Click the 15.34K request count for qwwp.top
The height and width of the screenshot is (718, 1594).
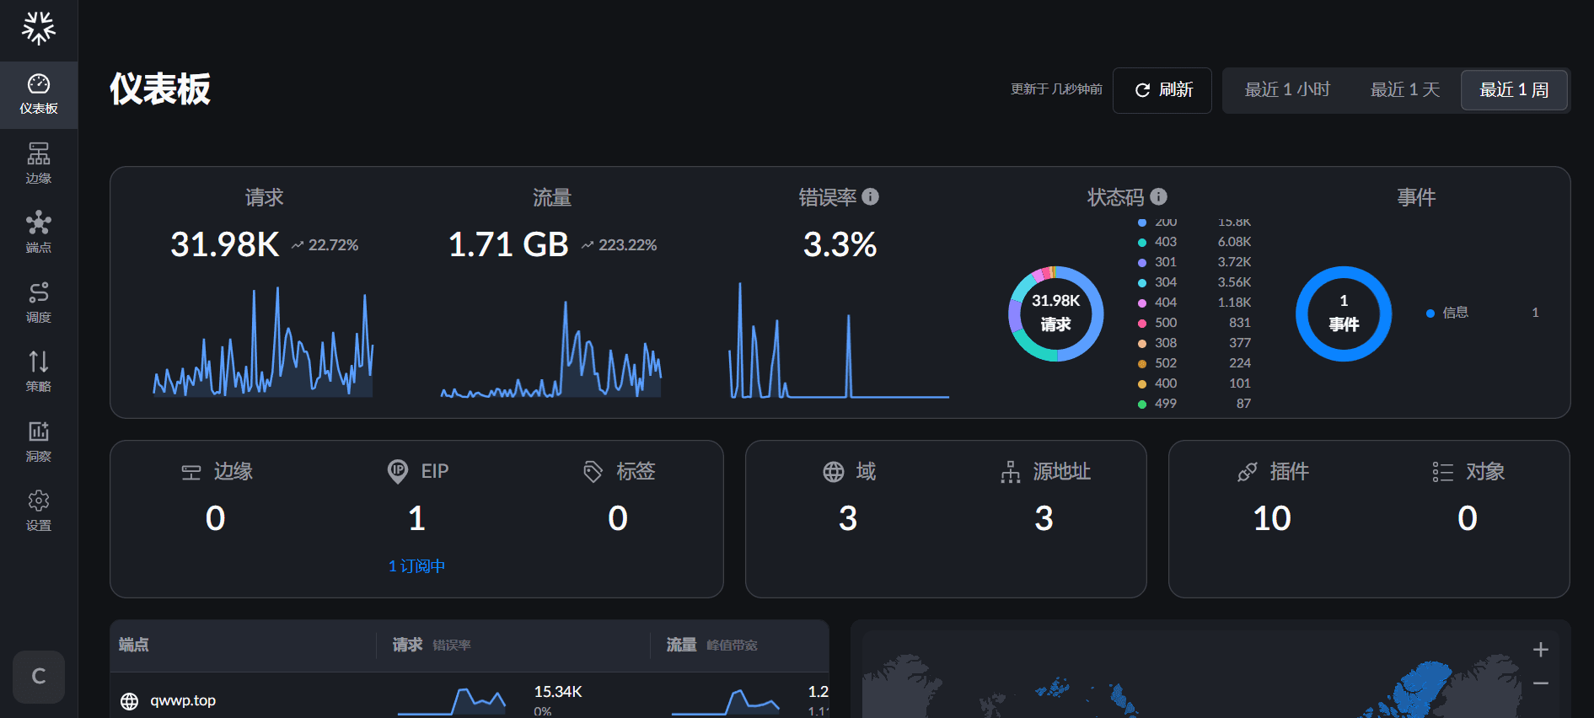tap(558, 692)
